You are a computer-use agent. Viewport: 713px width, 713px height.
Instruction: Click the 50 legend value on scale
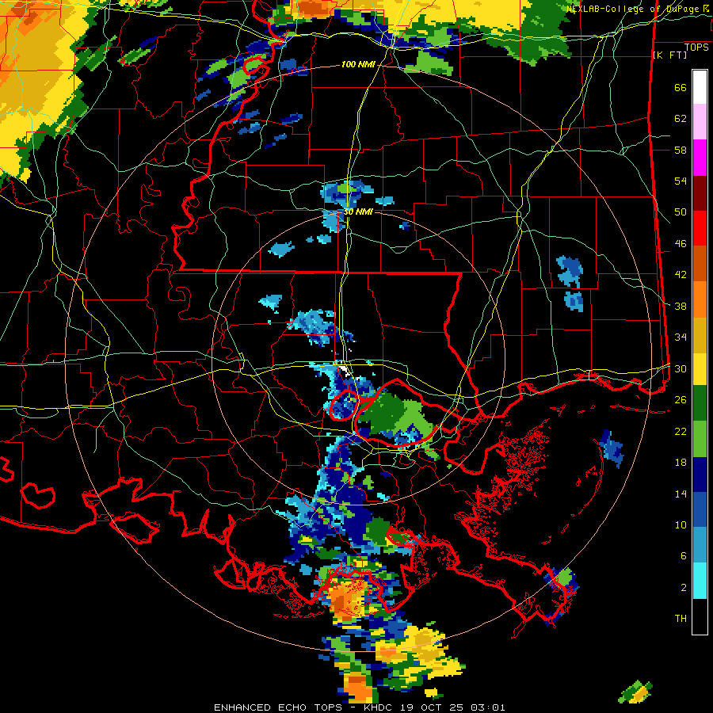[x=681, y=212]
